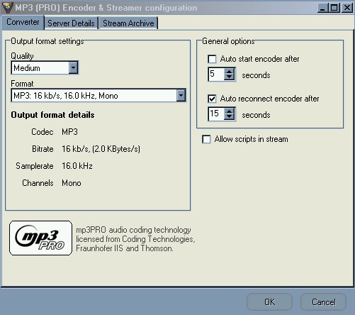
Task: Open the Server Details tab
Action: [71, 23]
